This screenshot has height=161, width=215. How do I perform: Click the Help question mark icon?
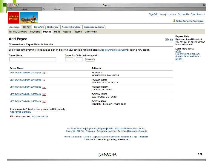tap(166, 39)
